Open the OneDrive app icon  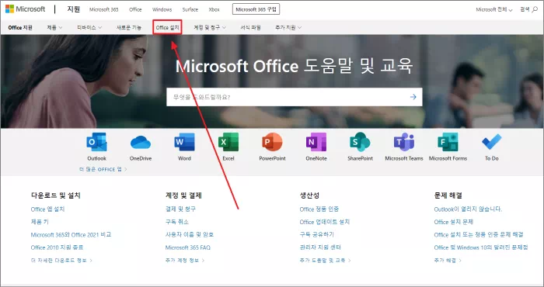(141, 142)
